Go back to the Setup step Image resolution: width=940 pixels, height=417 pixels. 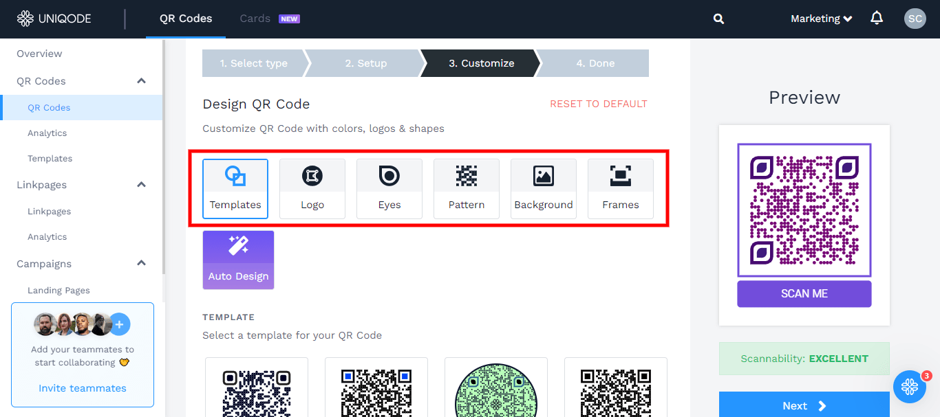[365, 63]
